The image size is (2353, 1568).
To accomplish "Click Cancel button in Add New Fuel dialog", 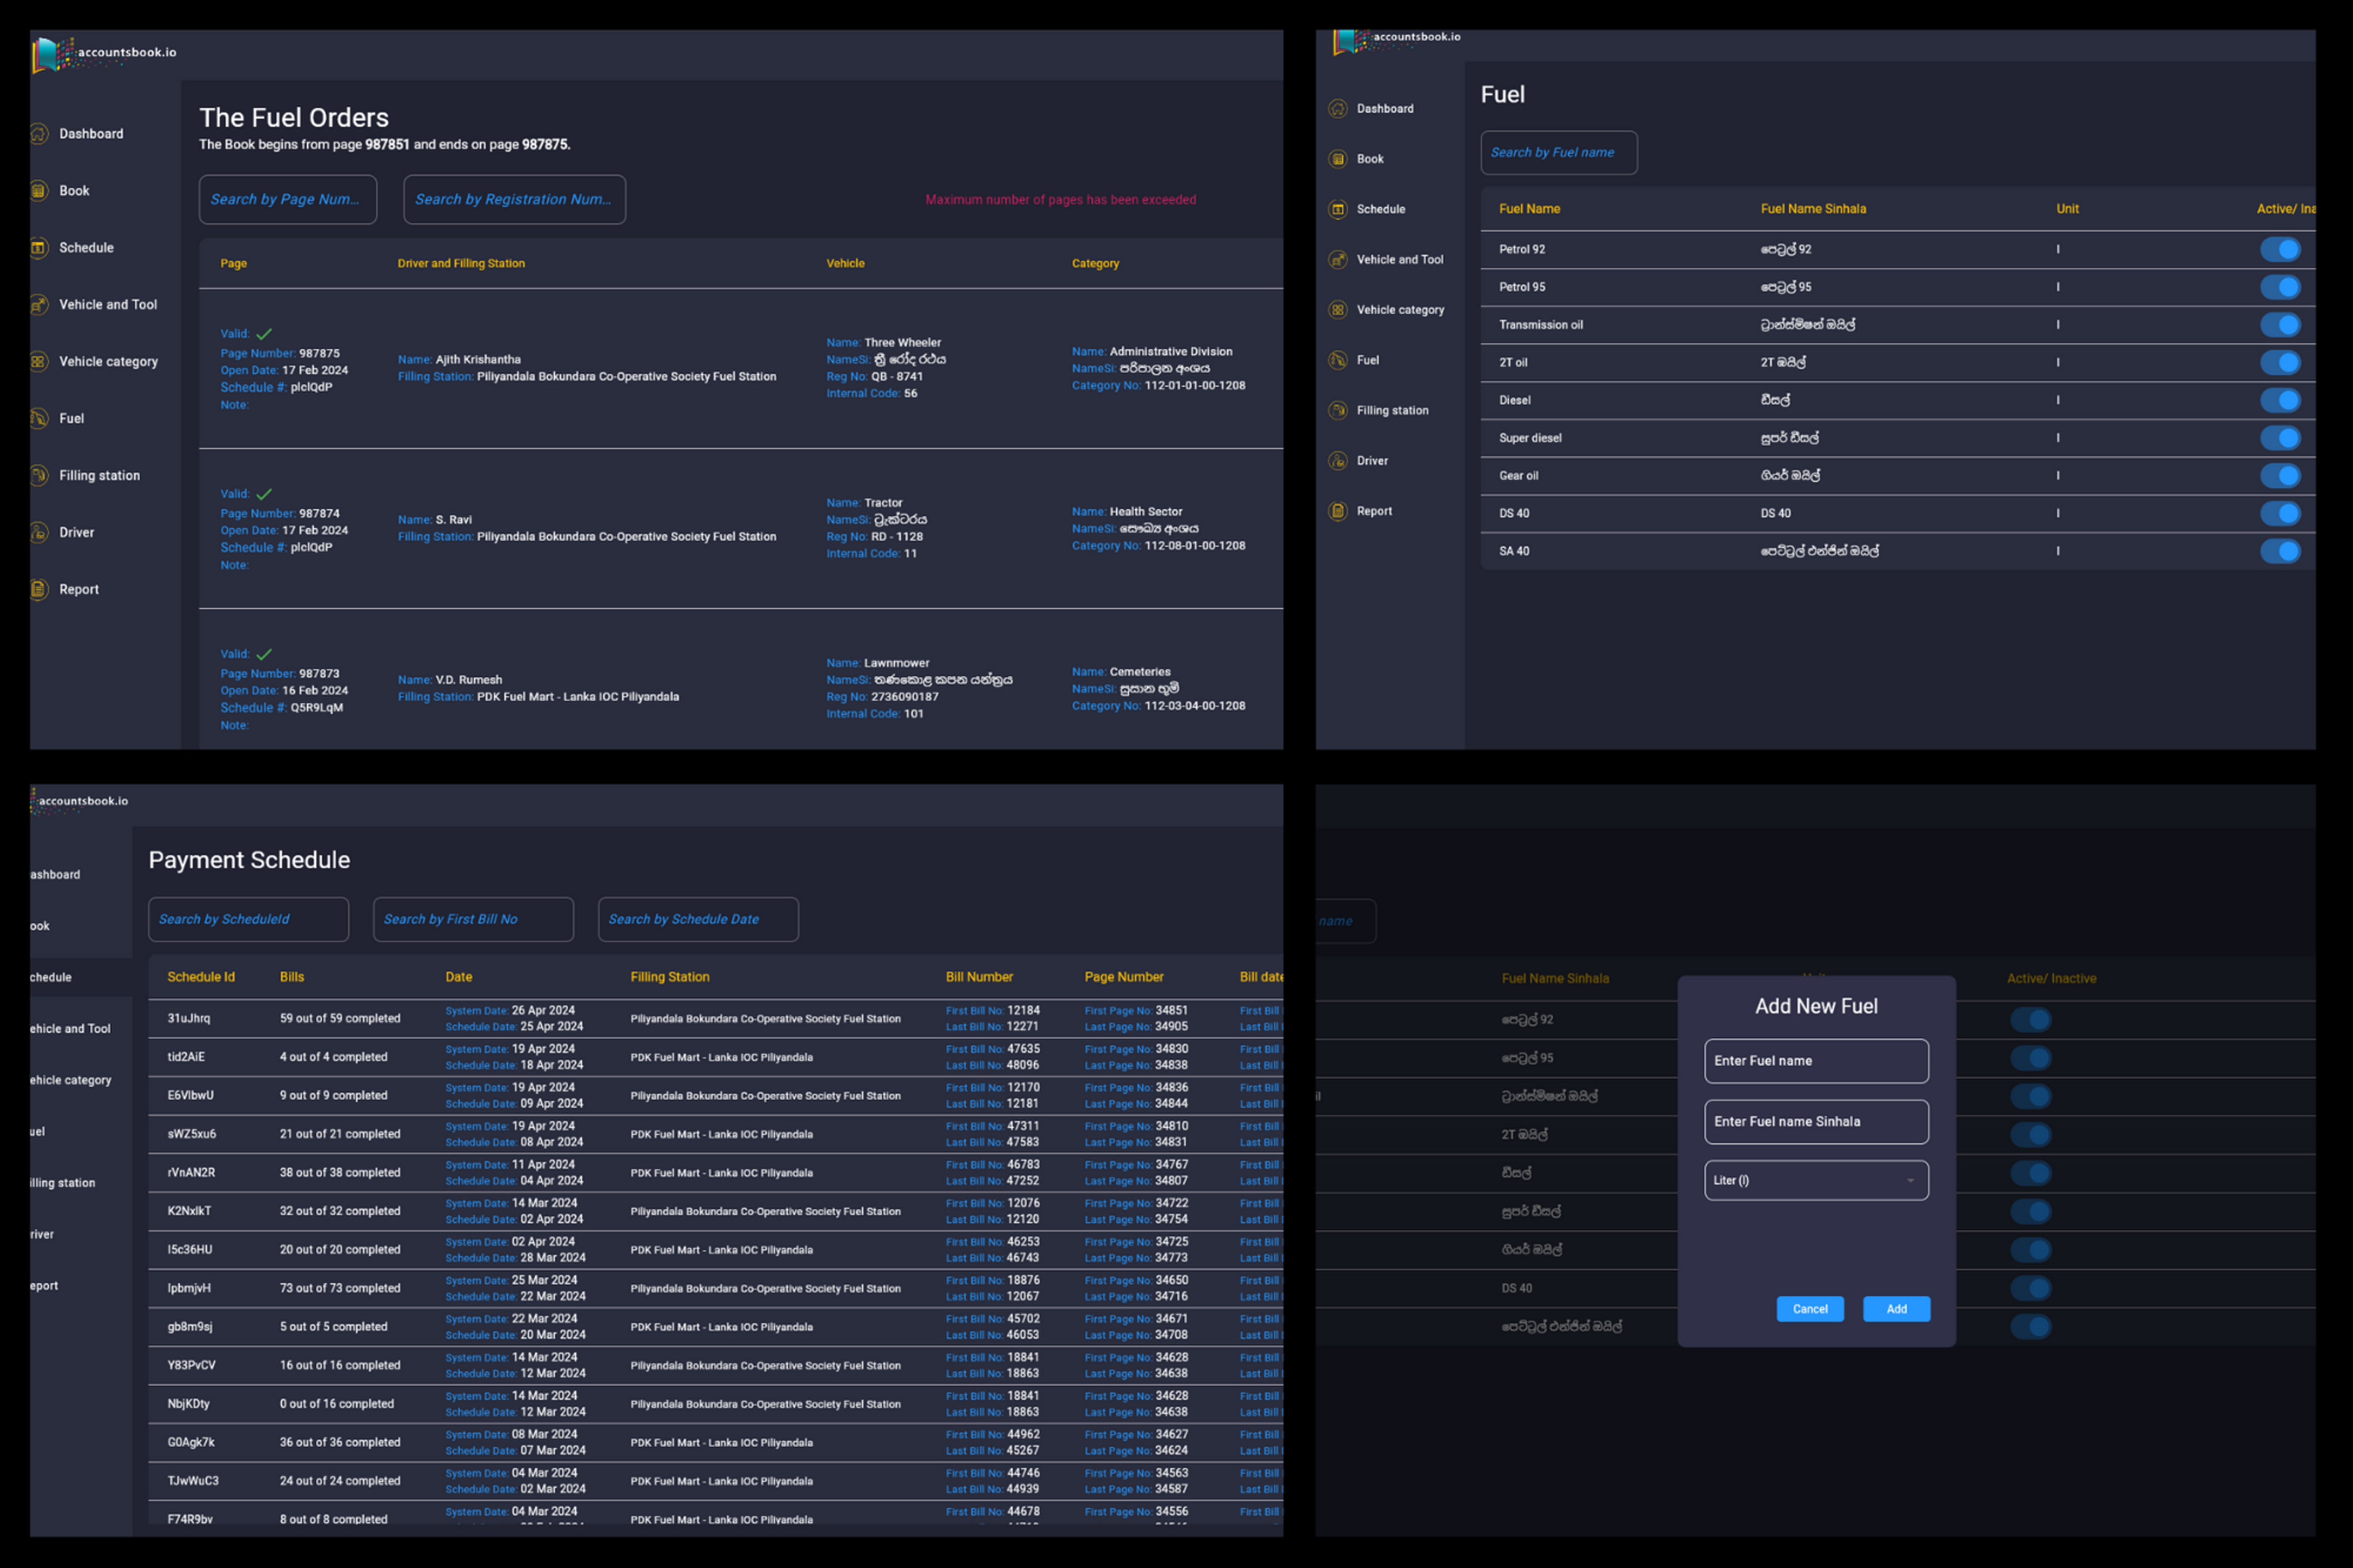I will 1810,1309.
